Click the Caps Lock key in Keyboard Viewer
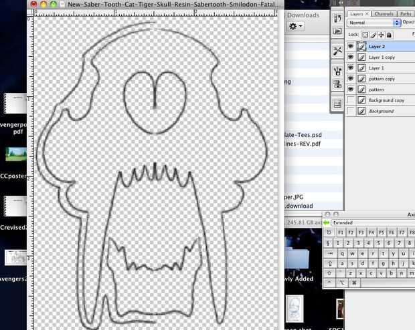This screenshot has height=330, width=415. 330,263
